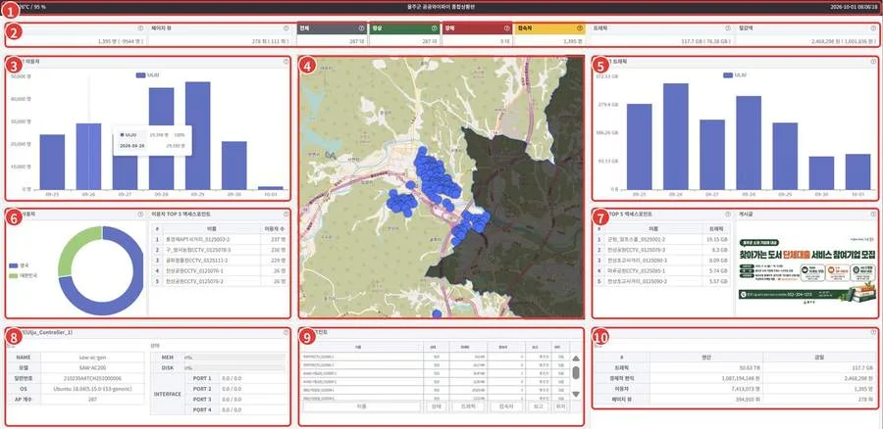Viewport: 883px width, 429px height.
Task: Open help icon of the daily users bar chart
Action: [x=286, y=62]
